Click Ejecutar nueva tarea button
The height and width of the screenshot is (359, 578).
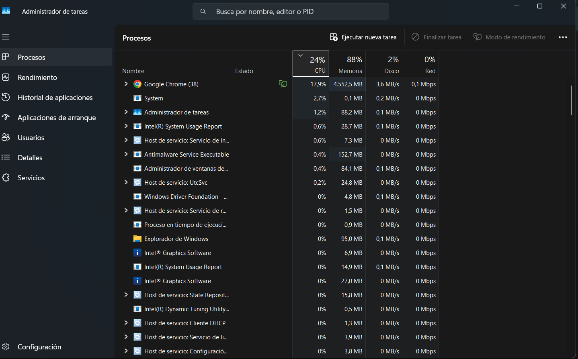point(363,37)
